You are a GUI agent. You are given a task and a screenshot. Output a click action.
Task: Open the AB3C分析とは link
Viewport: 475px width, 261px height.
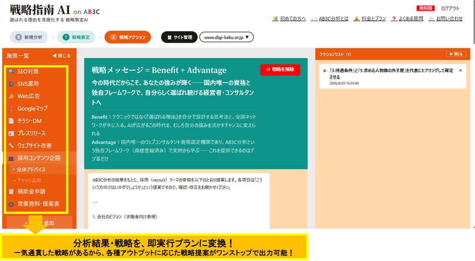tap(334, 19)
